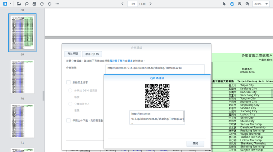
Task: Select the hand pan tool
Action: pos(232,4)
